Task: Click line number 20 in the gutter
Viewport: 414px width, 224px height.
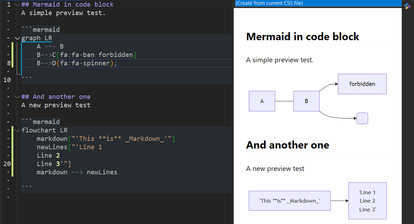Action: tap(7, 164)
